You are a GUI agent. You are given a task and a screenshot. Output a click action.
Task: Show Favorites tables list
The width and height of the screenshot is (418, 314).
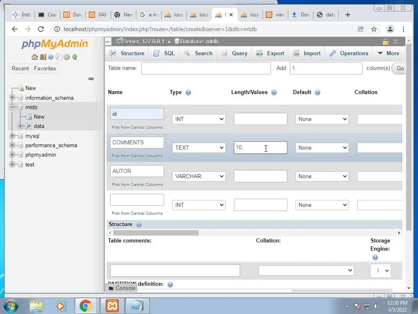coord(45,68)
